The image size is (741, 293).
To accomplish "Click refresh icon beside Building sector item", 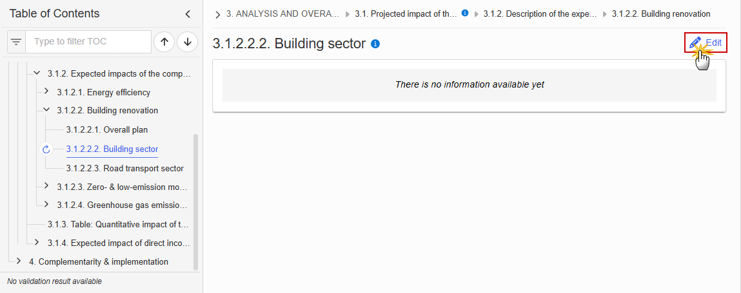I will point(46,149).
